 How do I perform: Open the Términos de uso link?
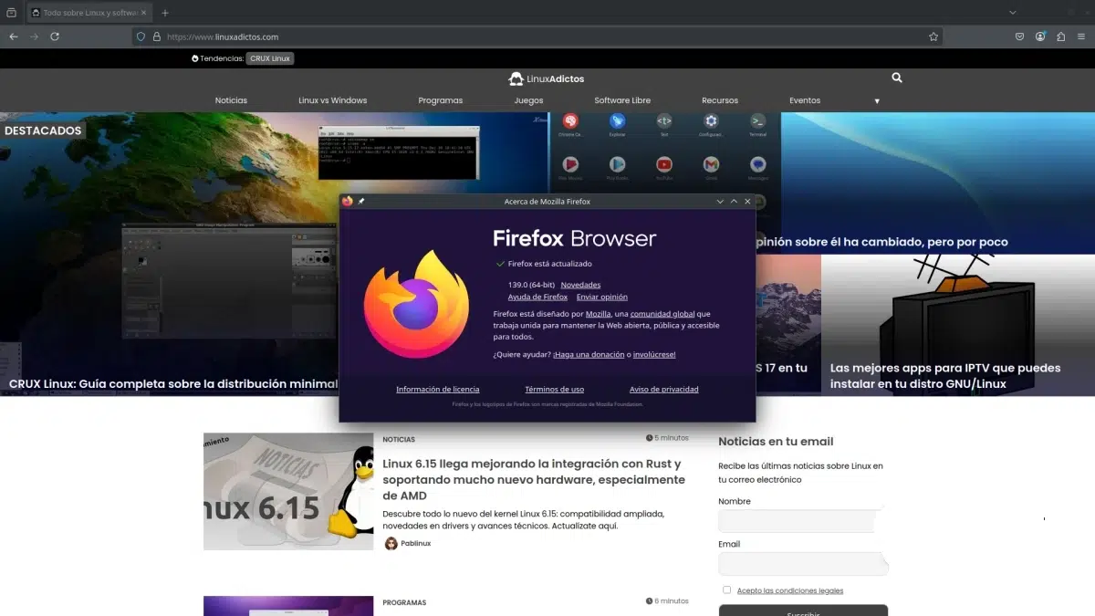(x=554, y=389)
